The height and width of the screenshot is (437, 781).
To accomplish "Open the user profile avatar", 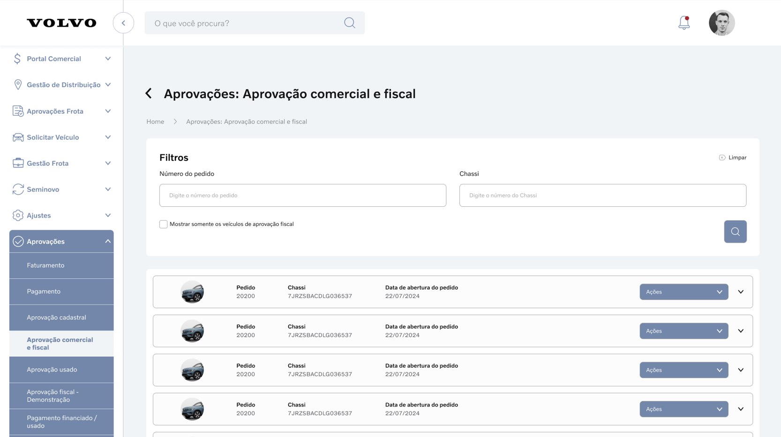I will click(x=721, y=23).
